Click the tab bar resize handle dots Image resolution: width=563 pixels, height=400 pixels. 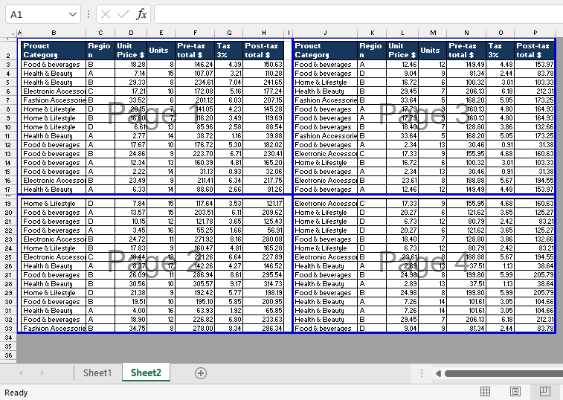[x=422, y=373]
